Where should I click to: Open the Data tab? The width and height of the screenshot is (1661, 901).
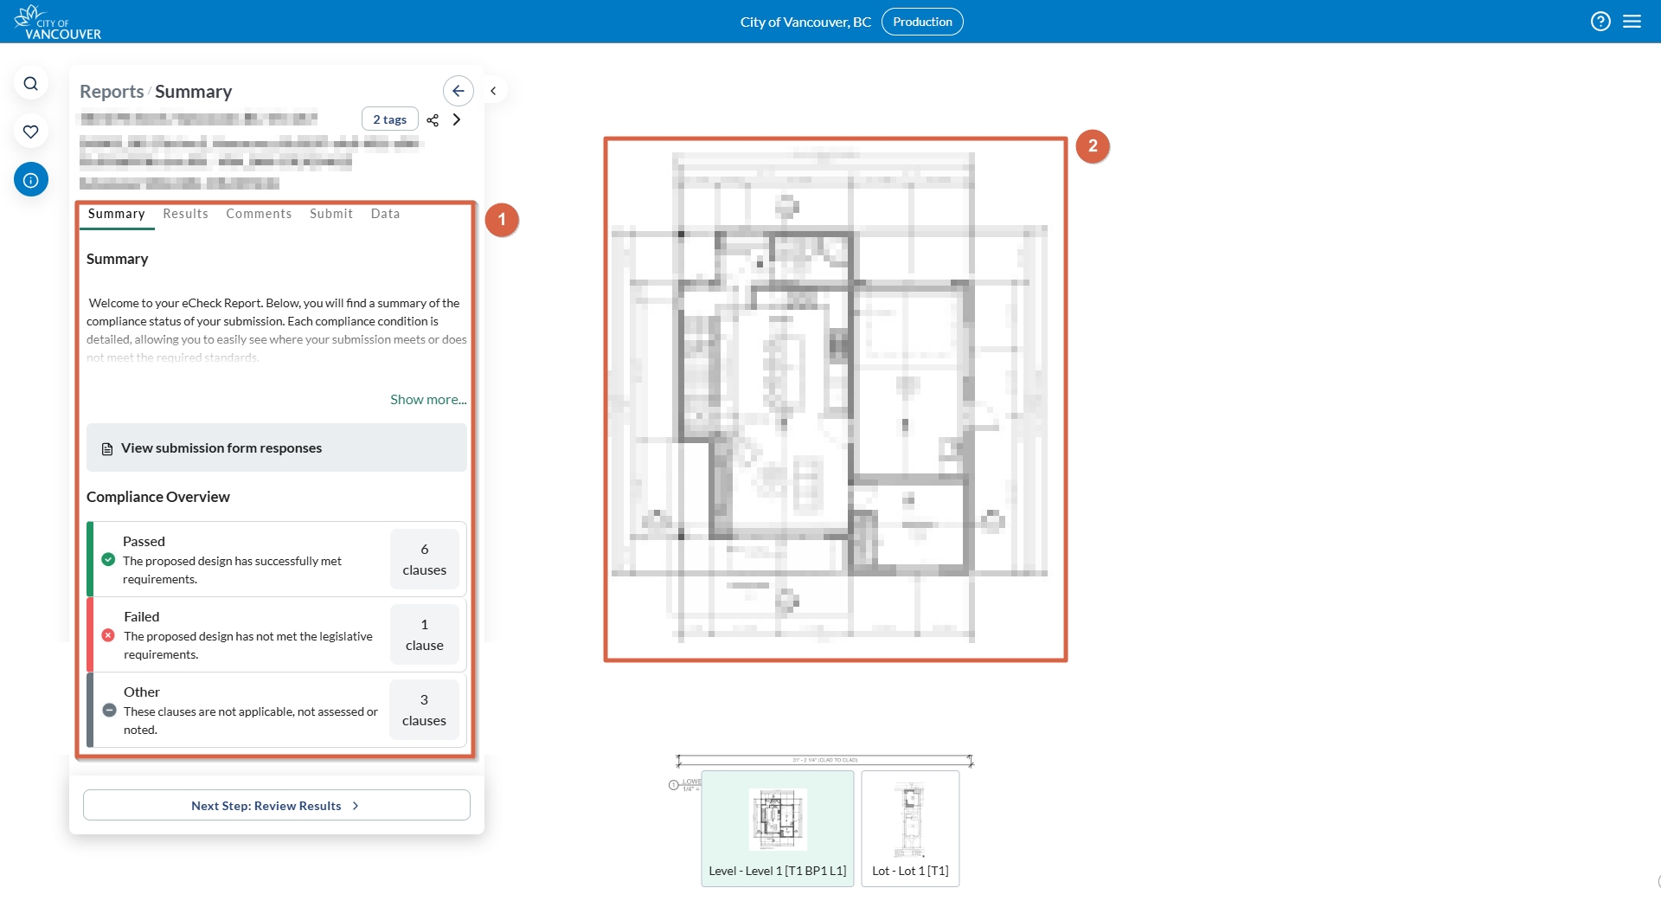(x=386, y=214)
